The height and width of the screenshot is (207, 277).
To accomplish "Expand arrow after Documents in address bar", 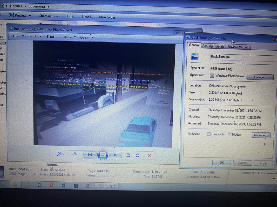I will (48, 7).
